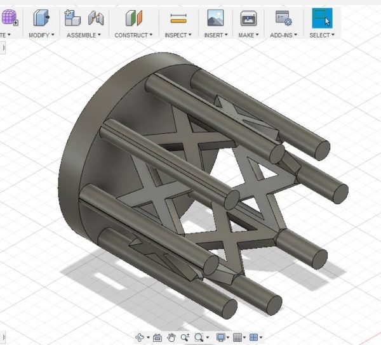The image size is (381, 345).
Task: Expand the Grid and Snaps dropdown arrow
Action: [244, 337]
